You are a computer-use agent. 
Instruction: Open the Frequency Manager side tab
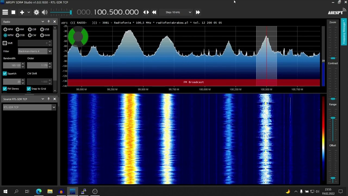coord(344,32)
